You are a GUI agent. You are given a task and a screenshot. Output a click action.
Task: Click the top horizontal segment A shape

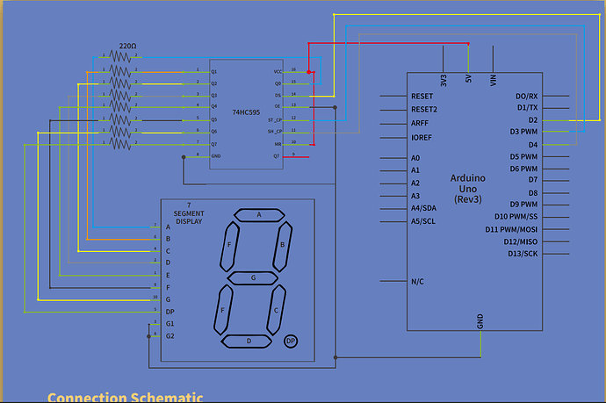tap(259, 215)
